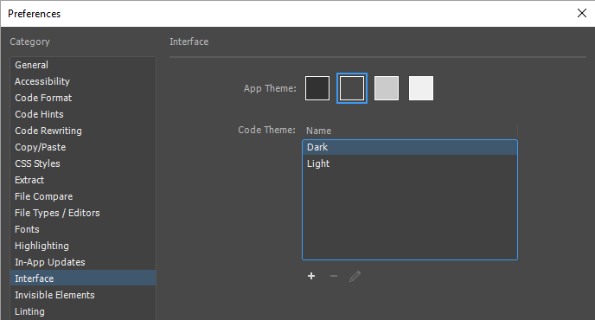
Task: Select the Dark code theme
Action: (410, 147)
